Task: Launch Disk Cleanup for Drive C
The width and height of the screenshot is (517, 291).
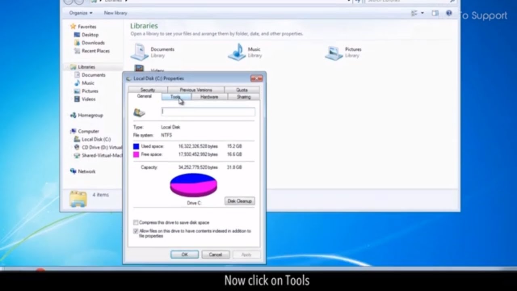Action: (240, 201)
